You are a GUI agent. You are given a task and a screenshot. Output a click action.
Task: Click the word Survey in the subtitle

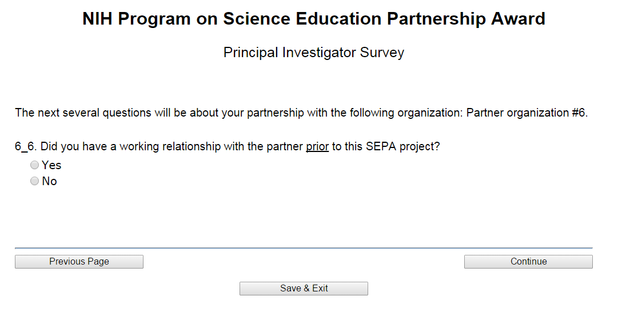[x=381, y=53]
